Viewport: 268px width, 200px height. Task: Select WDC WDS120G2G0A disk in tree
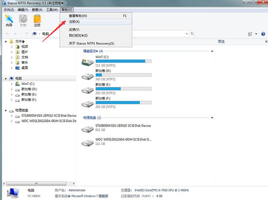pos(49,121)
